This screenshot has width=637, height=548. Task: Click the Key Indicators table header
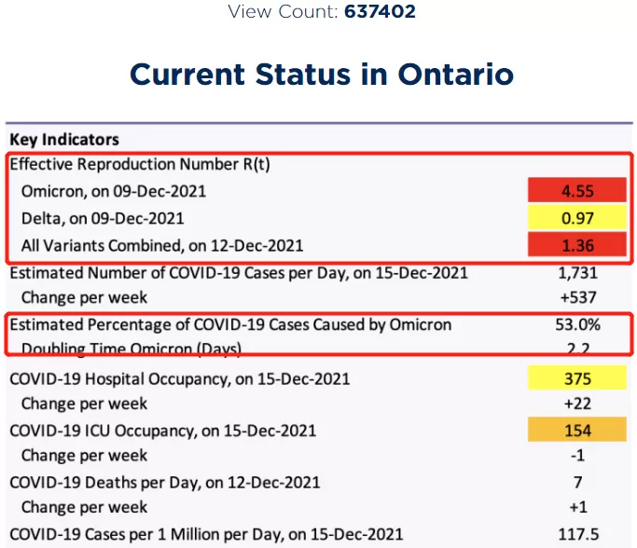point(64,139)
